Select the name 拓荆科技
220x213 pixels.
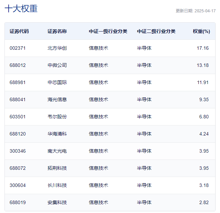(57, 168)
